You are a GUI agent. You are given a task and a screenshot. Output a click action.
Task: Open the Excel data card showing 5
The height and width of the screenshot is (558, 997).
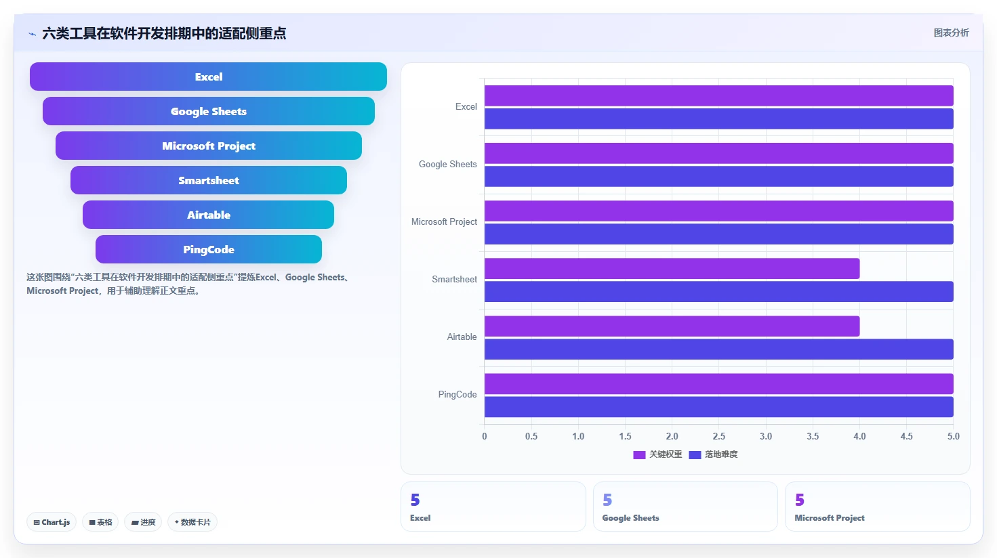493,507
